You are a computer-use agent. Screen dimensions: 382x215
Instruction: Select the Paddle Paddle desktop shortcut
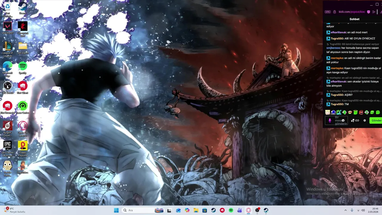point(7,169)
